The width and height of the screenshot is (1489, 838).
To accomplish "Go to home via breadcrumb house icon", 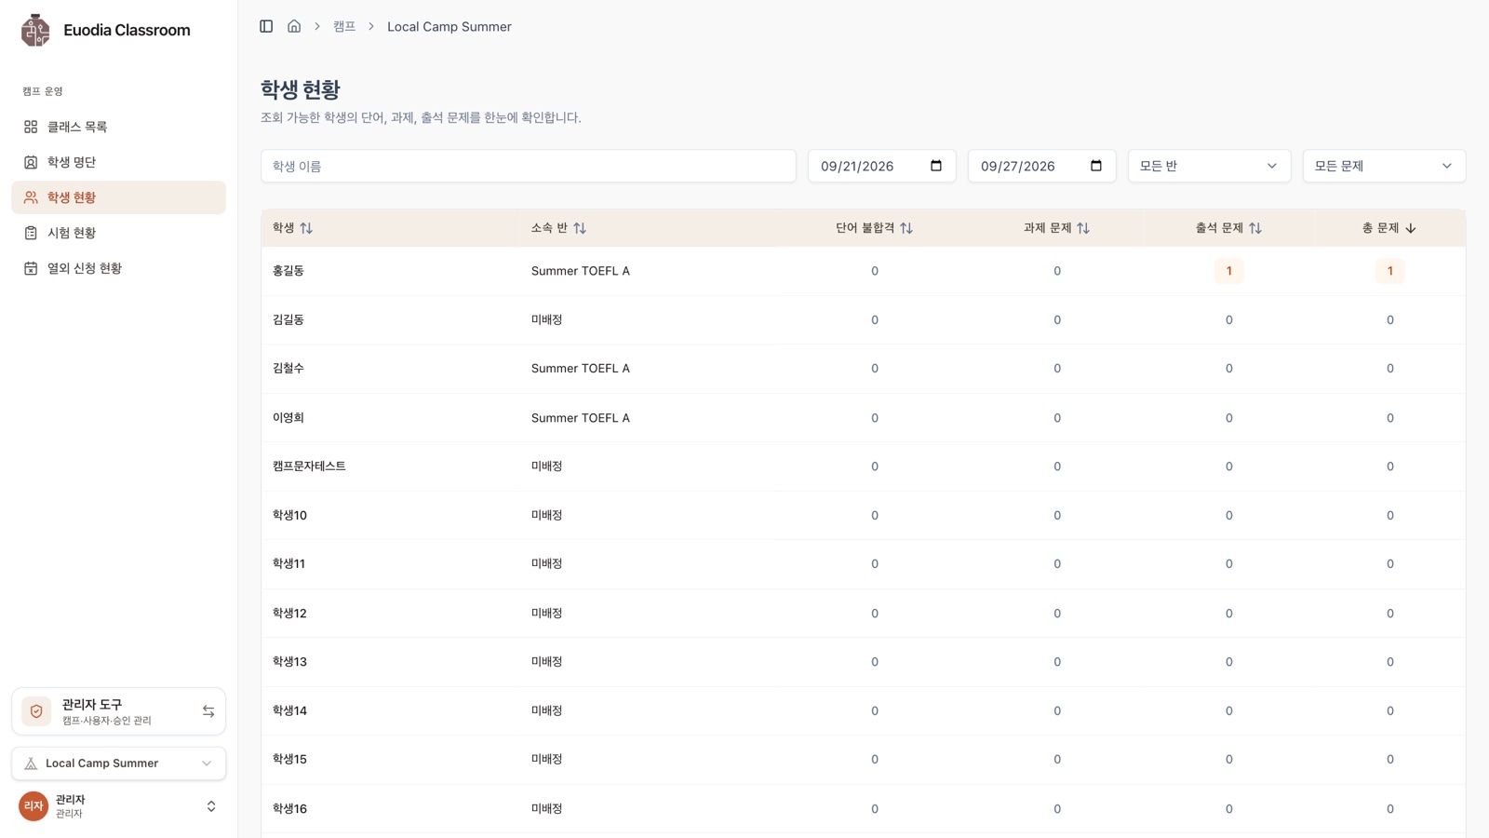I will [x=294, y=26].
